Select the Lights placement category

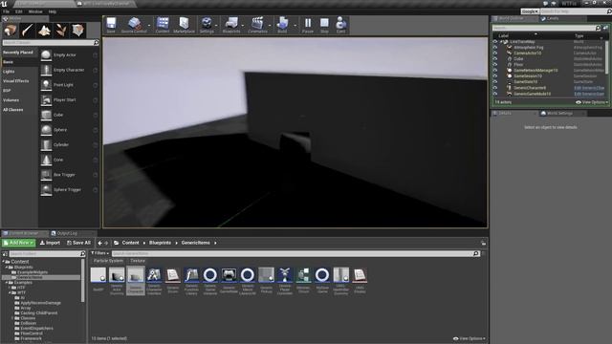pyautogui.click(x=9, y=72)
